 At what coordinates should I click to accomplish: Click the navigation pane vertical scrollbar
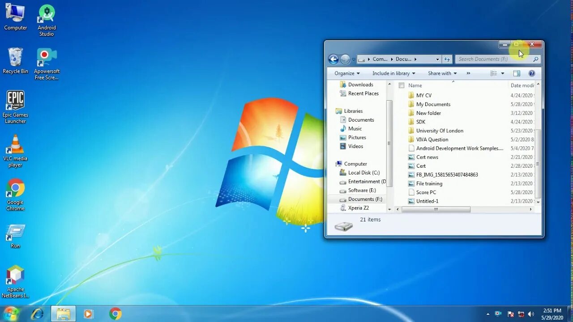tap(389, 143)
